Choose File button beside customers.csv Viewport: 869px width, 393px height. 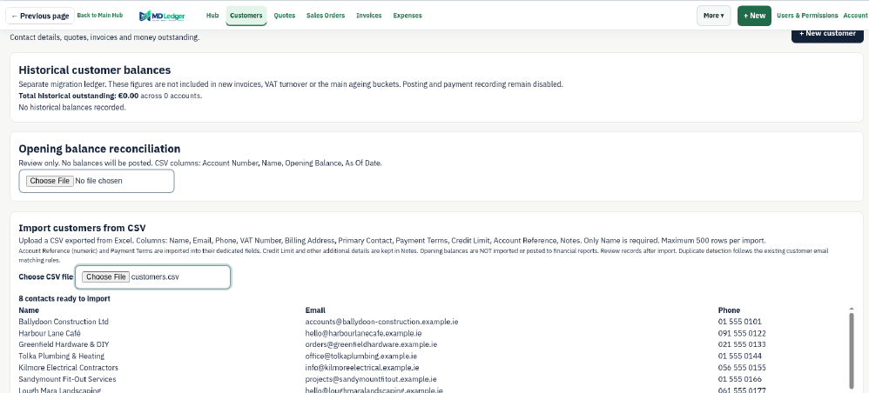[x=106, y=276]
